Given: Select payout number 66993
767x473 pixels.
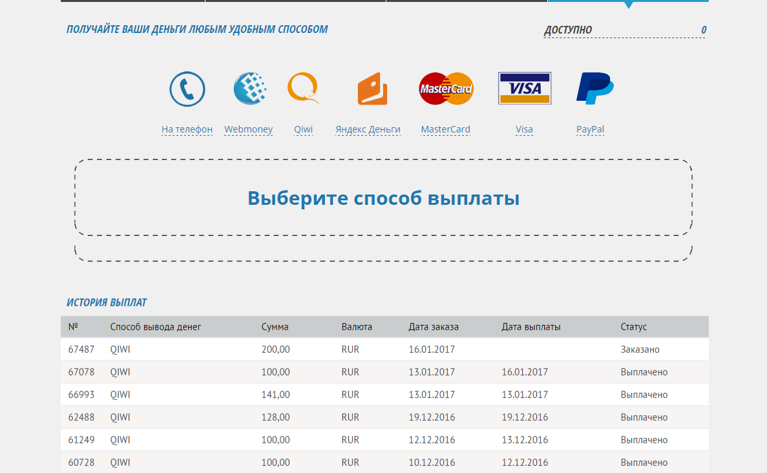Looking at the screenshot, I should click(x=81, y=394).
